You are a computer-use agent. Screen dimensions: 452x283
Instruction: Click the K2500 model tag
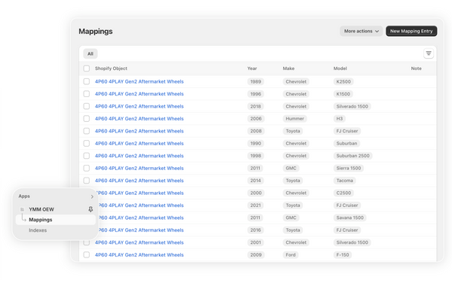click(x=344, y=81)
